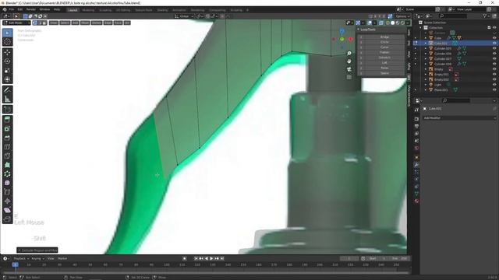Select the Edge Slide tool

point(7,192)
